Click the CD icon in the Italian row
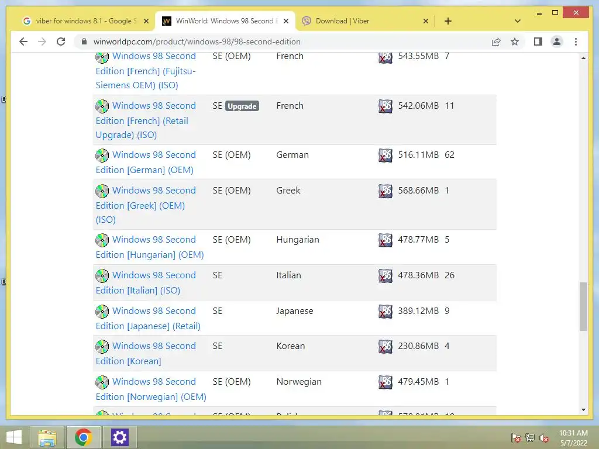The image size is (599, 449). point(102,275)
